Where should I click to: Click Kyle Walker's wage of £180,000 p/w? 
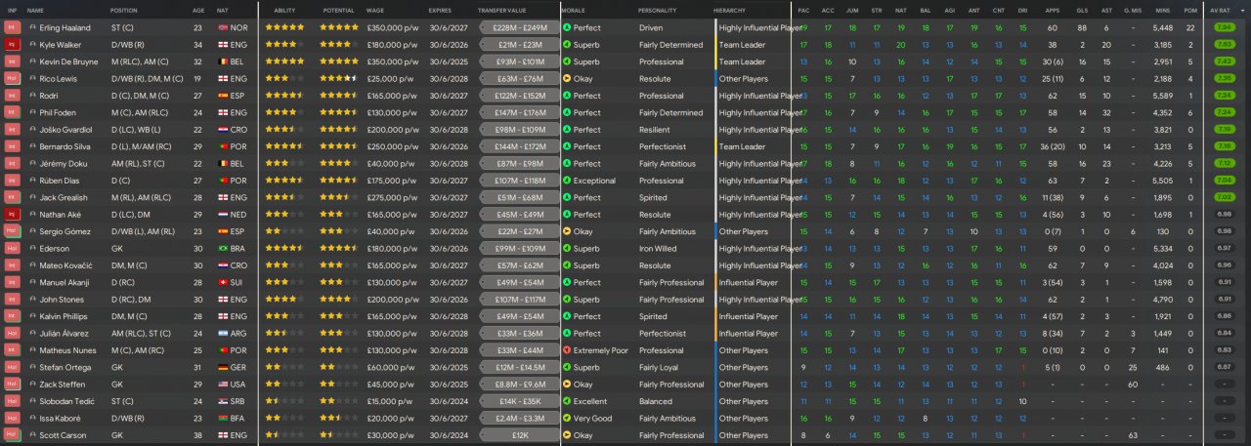click(x=390, y=45)
